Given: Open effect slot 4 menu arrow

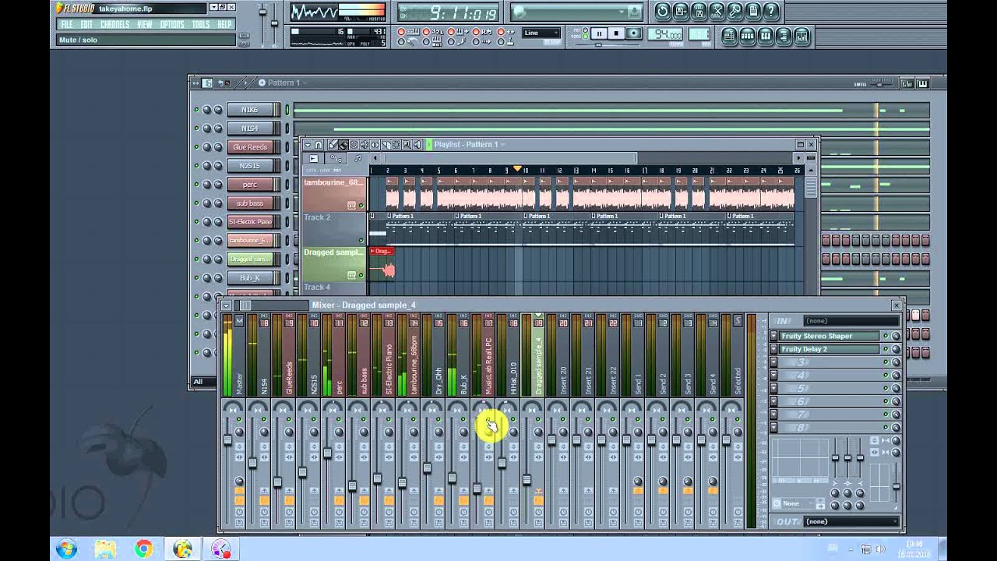Looking at the screenshot, I should point(773,376).
